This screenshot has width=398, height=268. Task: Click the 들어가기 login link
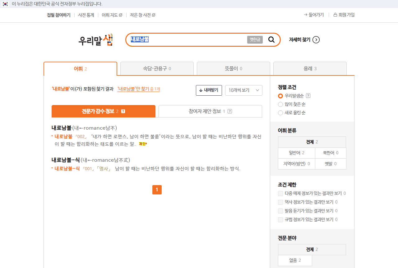click(x=314, y=15)
